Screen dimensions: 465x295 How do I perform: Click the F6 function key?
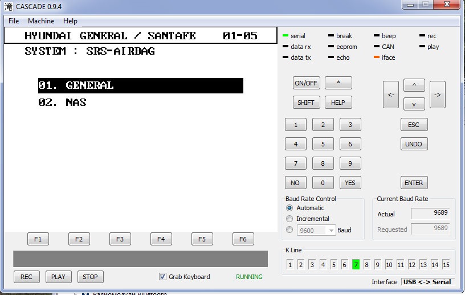(x=243, y=239)
